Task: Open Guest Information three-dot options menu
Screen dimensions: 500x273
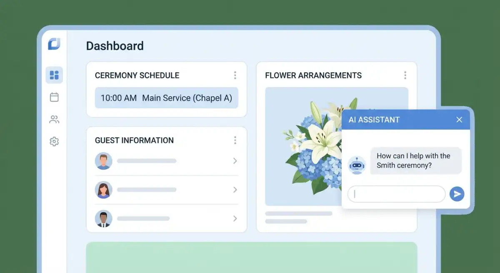Action: pyautogui.click(x=235, y=140)
